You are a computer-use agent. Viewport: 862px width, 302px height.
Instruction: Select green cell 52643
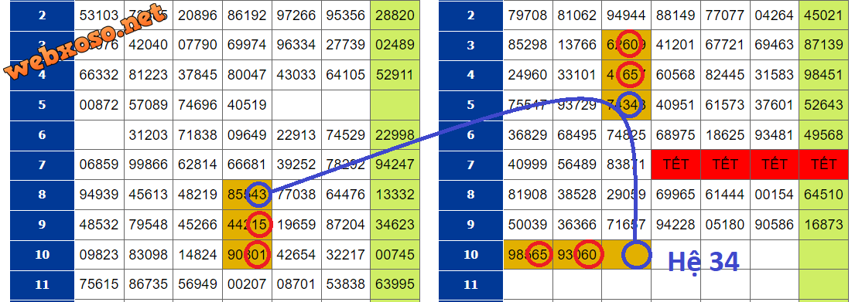coord(823,104)
